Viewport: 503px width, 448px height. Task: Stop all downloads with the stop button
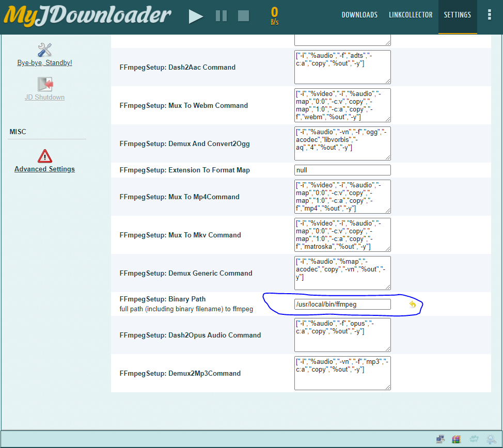pyautogui.click(x=243, y=15)
